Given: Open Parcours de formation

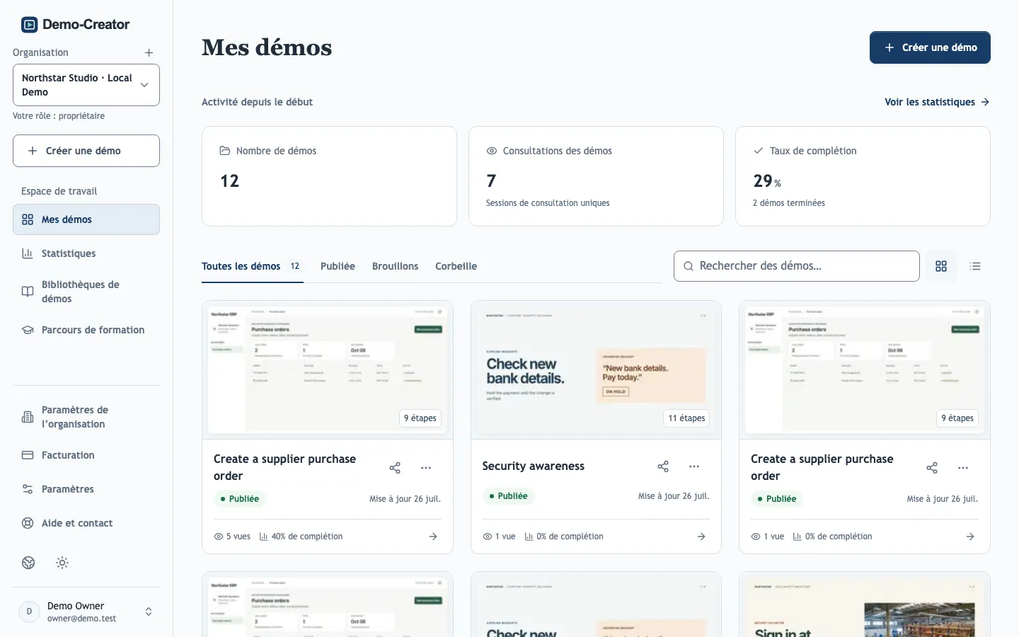Looking at the screenshot, I should click(x=86, y=330).
